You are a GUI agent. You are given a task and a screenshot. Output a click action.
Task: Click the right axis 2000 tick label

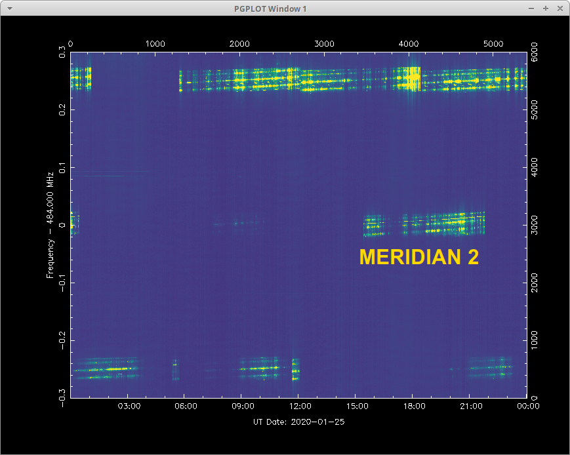[535, 283]
